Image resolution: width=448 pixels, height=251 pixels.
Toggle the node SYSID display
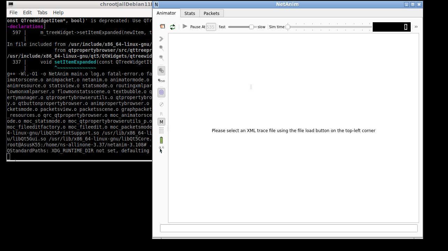pyautogui.click(x=161, y=81)
